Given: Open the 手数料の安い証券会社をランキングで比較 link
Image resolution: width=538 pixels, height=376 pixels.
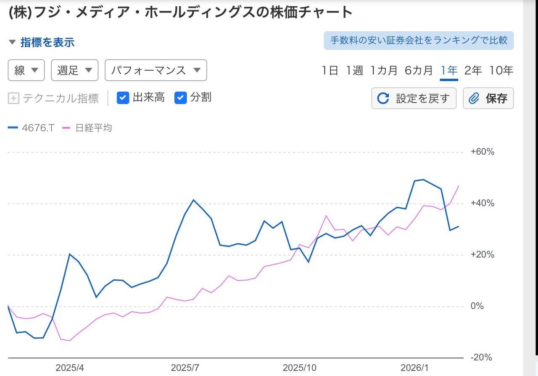Looking at the screenshot, I should 419,40.
